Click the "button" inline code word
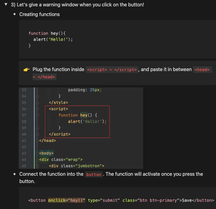Viewport: 216px width, 209px height. pos(94,175)
